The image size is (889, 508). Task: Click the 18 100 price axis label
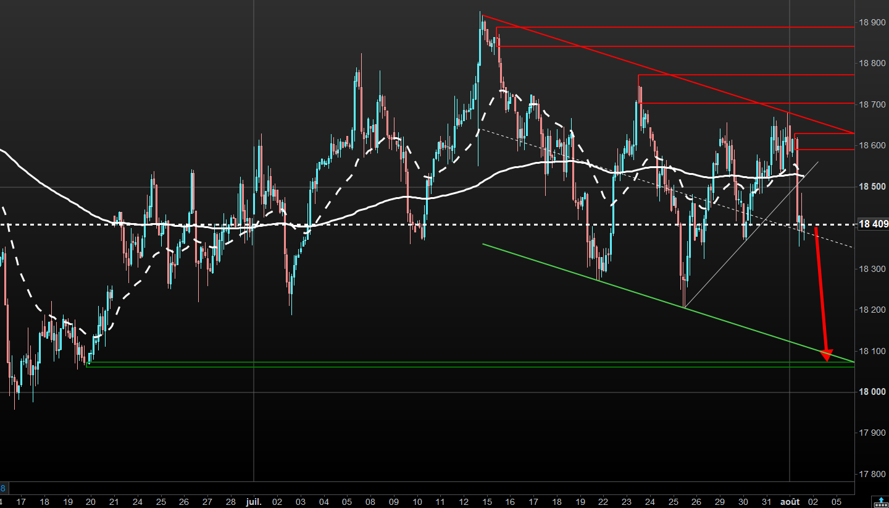pyautogui.click(x=872, y=351)
